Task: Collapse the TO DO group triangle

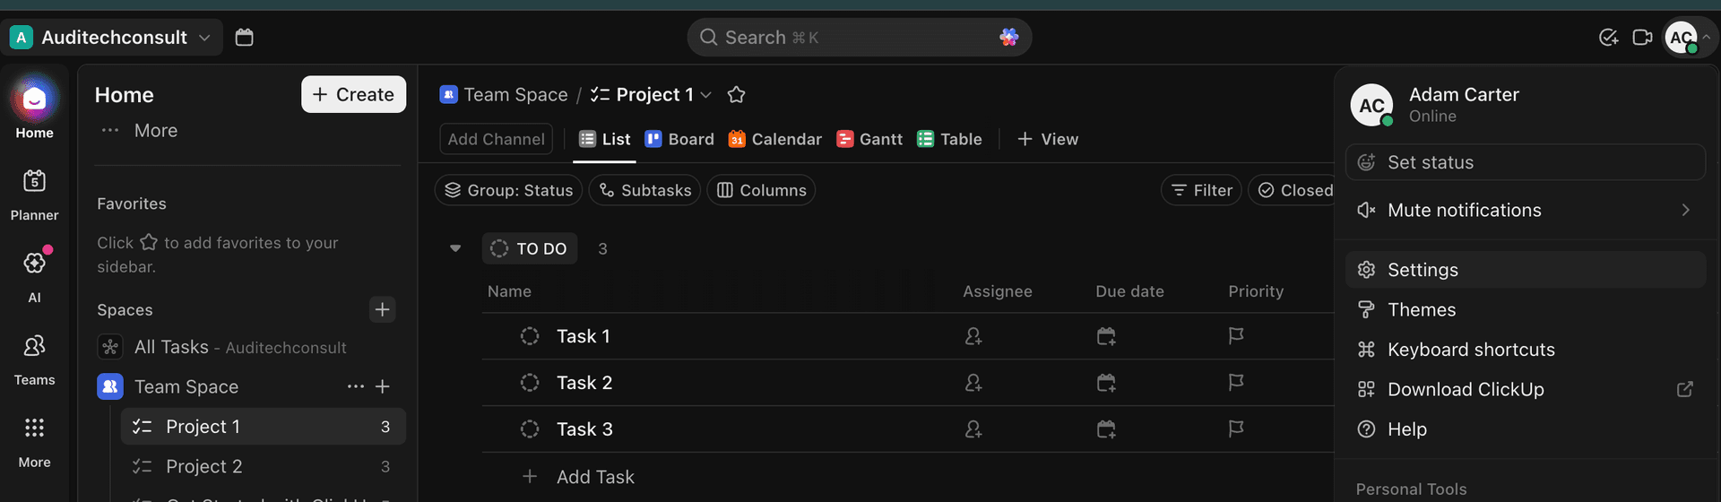Action: (x=455, y=248)
